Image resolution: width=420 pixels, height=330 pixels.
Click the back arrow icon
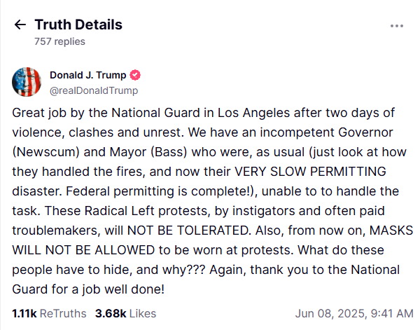[20, 25]
